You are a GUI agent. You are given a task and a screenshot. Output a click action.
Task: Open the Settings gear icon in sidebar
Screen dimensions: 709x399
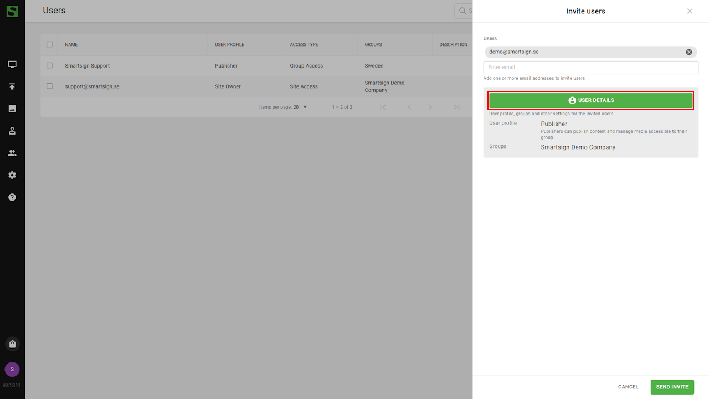coord(12,175)
